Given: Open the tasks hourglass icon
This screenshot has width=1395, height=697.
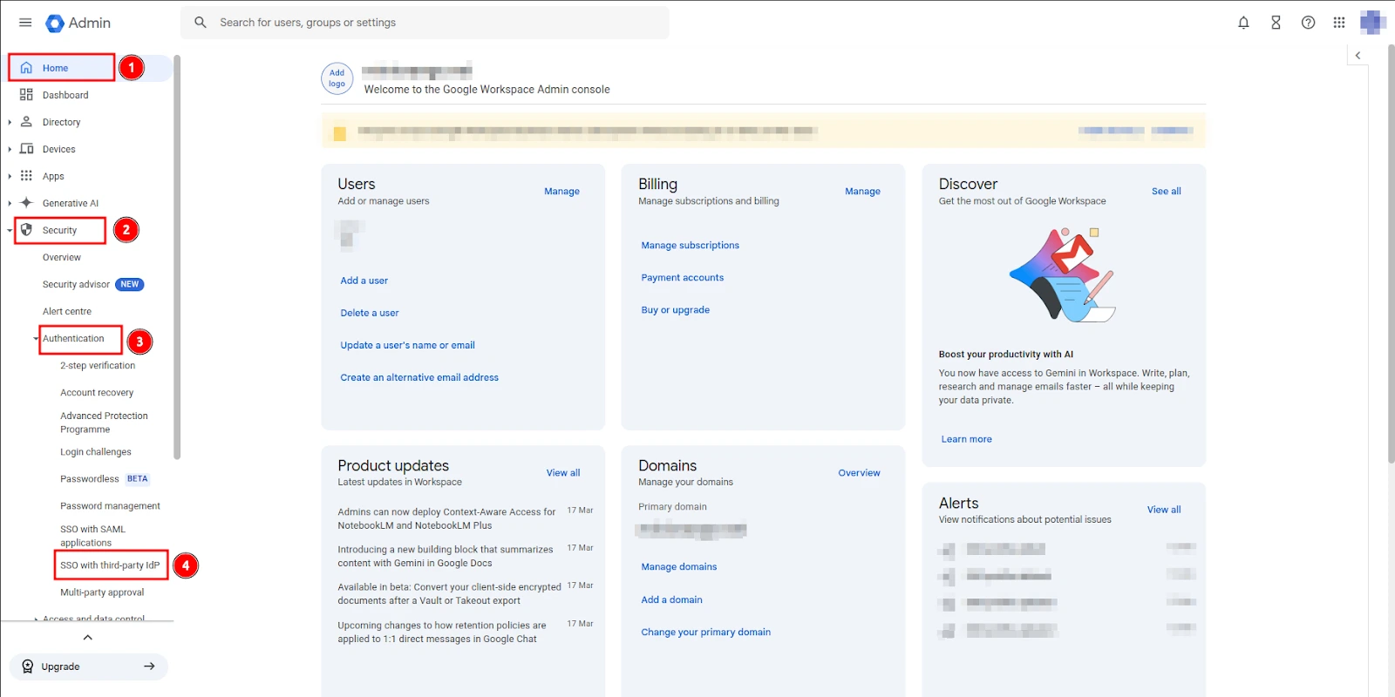Looking at the screenshot, I should coord(1276,23).
